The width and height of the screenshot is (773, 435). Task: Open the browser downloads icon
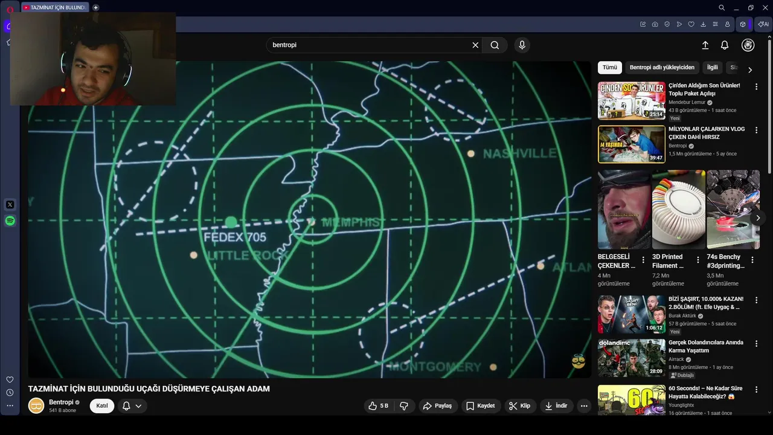click(703, 24)
